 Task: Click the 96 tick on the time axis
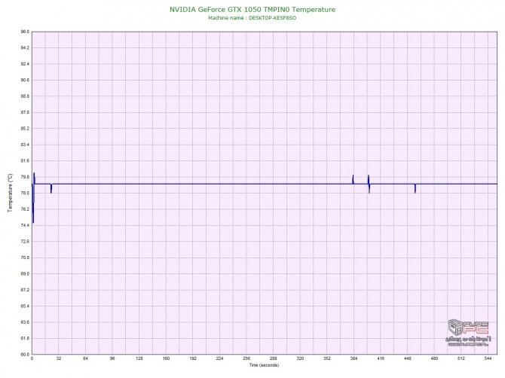[112, 358]
